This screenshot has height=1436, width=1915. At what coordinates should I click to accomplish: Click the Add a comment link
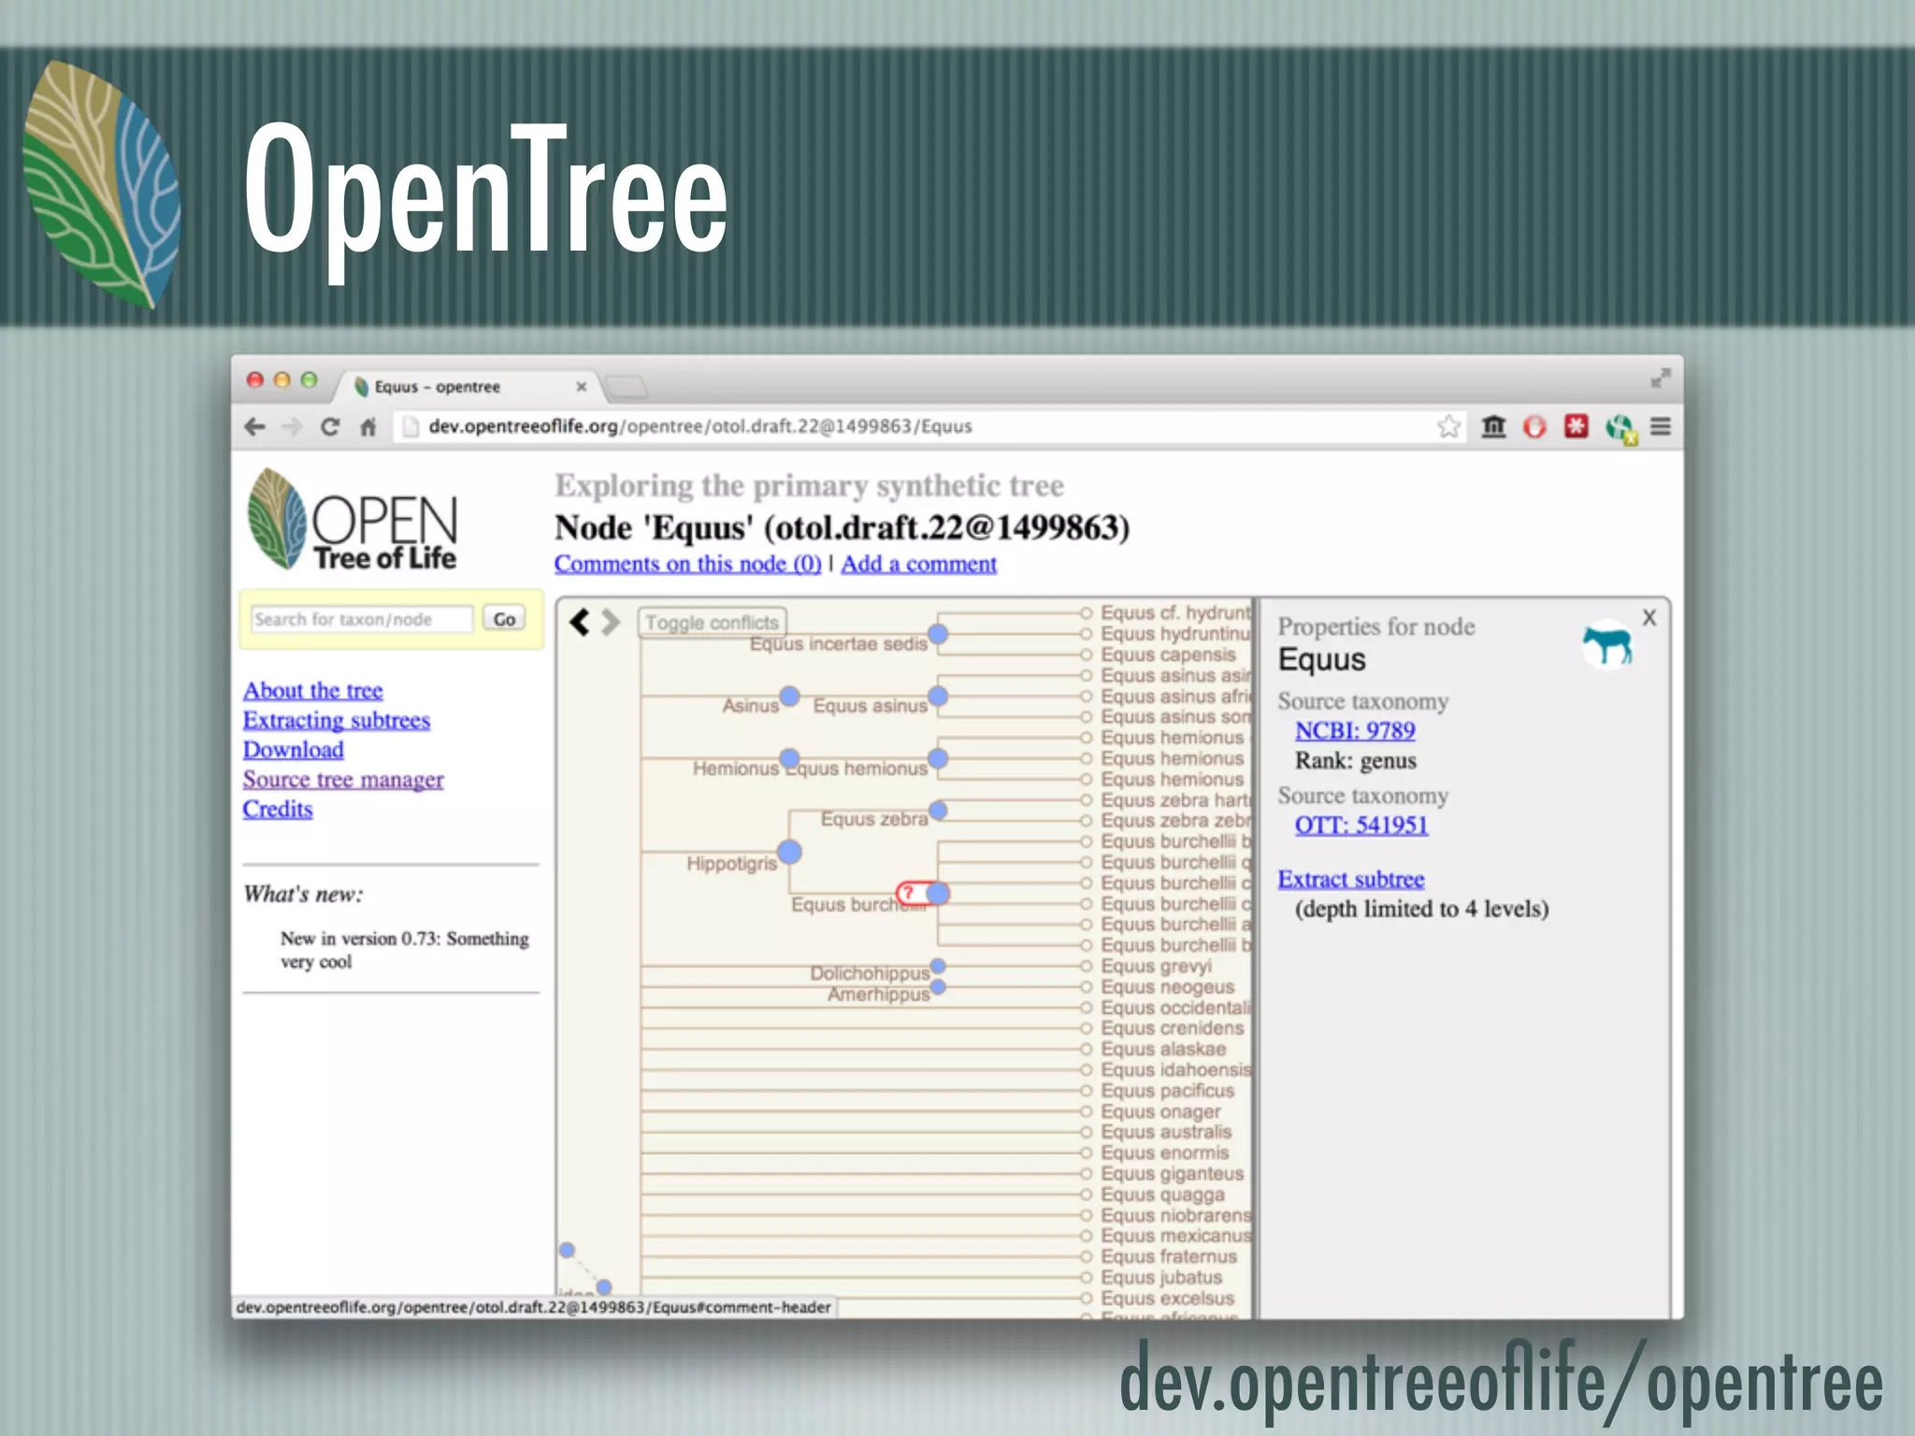pyautogui.click(x=919, y=564)
